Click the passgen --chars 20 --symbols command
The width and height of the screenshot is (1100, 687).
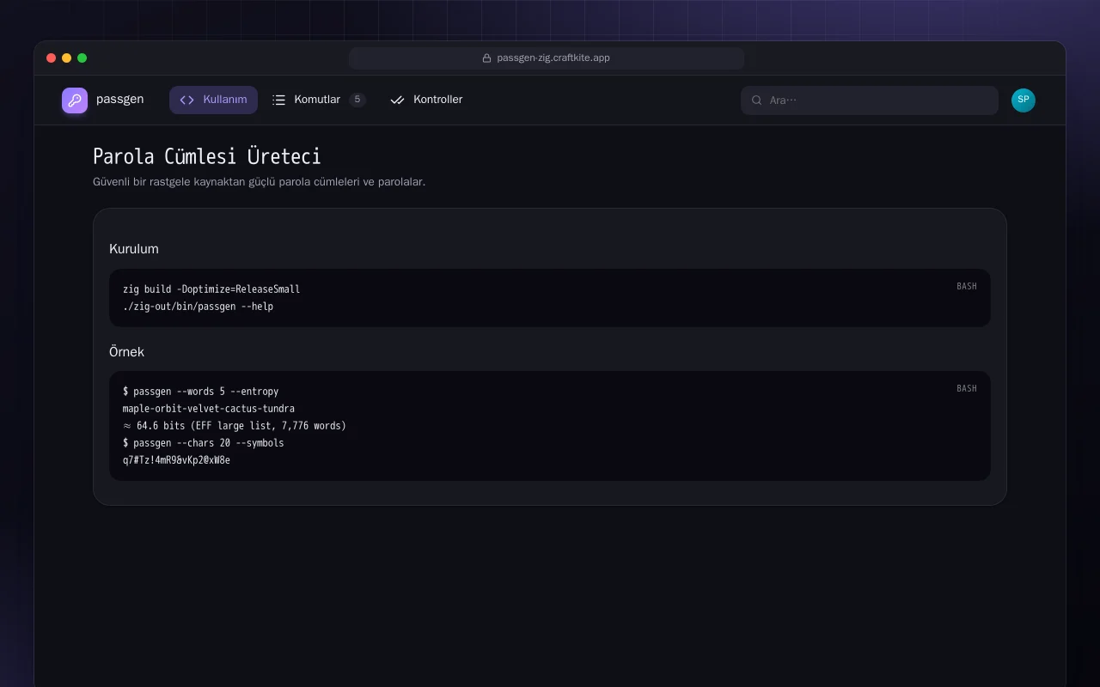point(204,443)
